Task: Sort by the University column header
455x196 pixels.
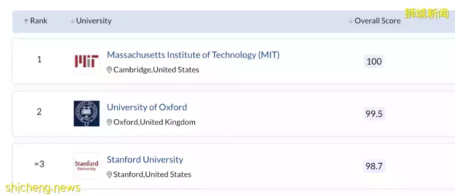Action: click(94, 21)
